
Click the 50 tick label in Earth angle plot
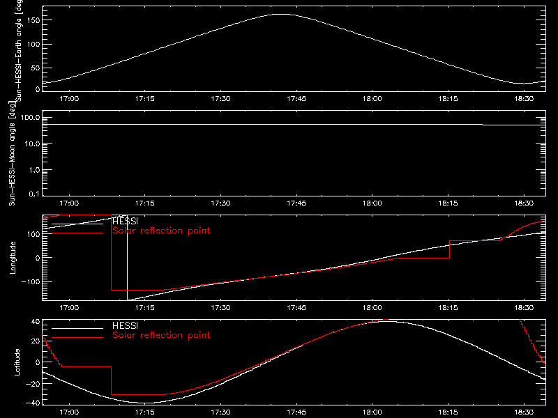tap(36, 68)
